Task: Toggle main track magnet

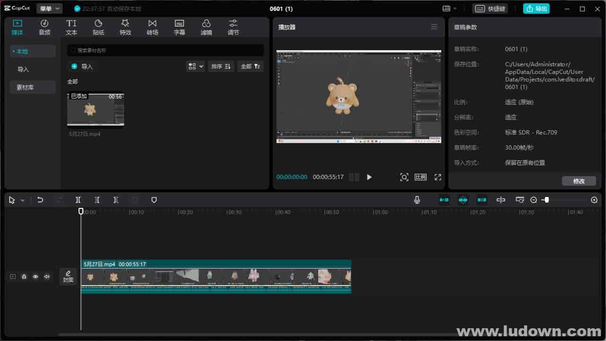Action: pos(444,200)
